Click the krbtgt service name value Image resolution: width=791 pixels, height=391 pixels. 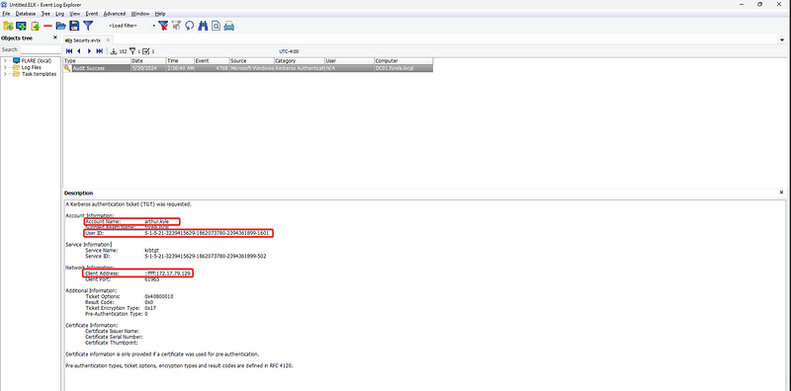[151, 250]
